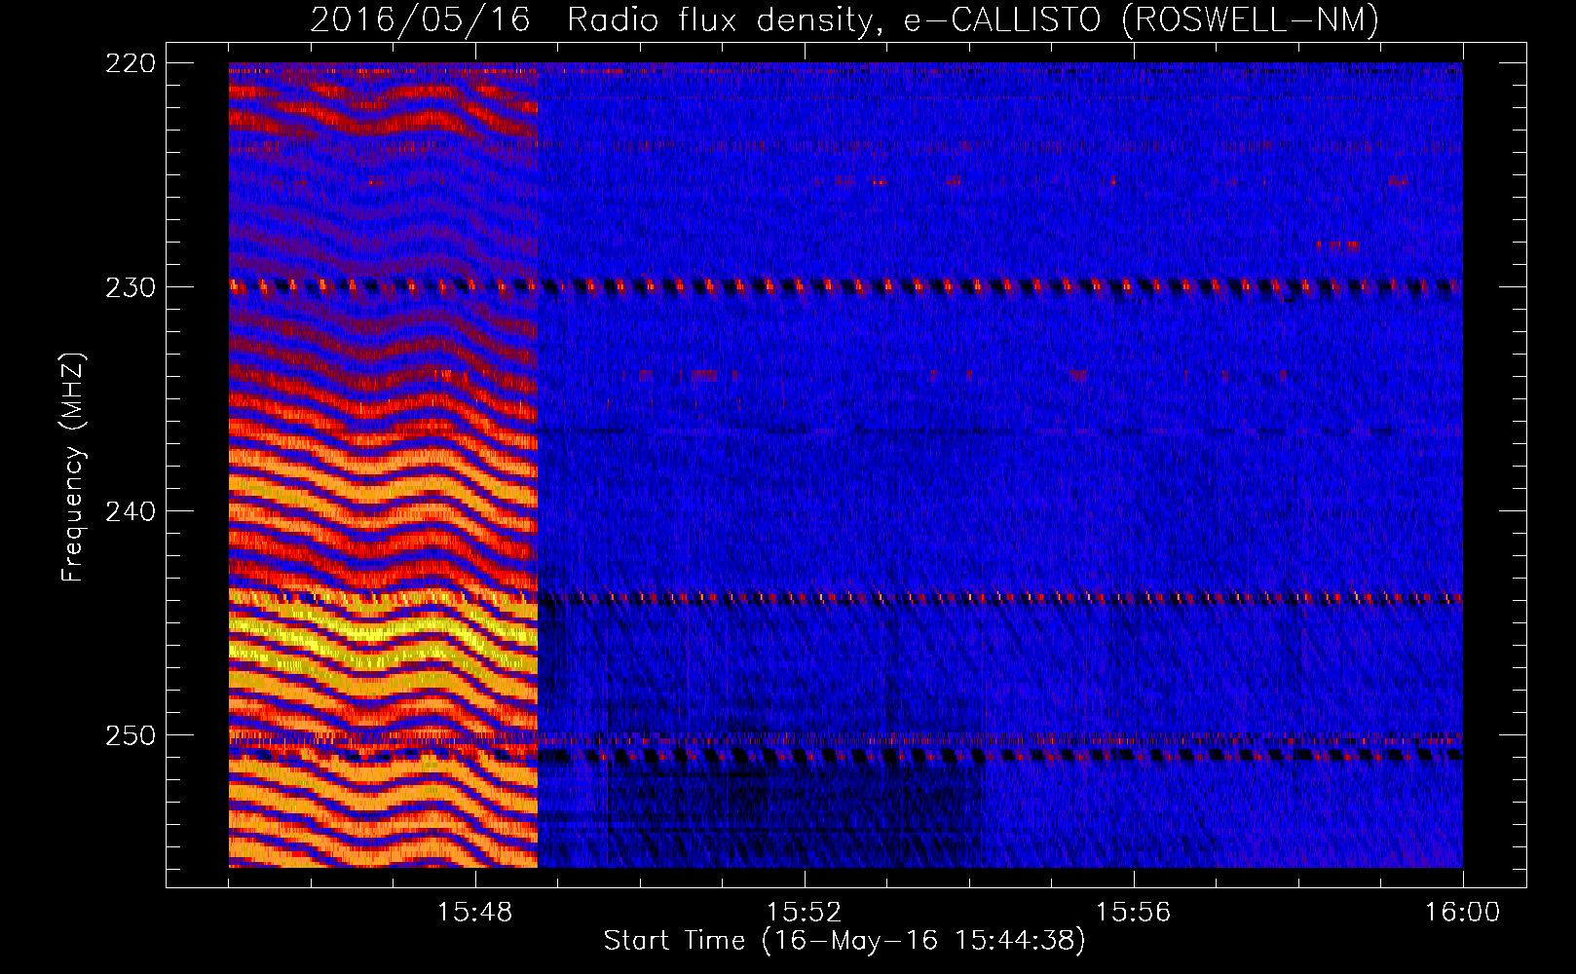Click the 2016/05/16 date in the title
Image resolution: width=1576 pixels, height=974 pixels.
(x=420, y=19)
